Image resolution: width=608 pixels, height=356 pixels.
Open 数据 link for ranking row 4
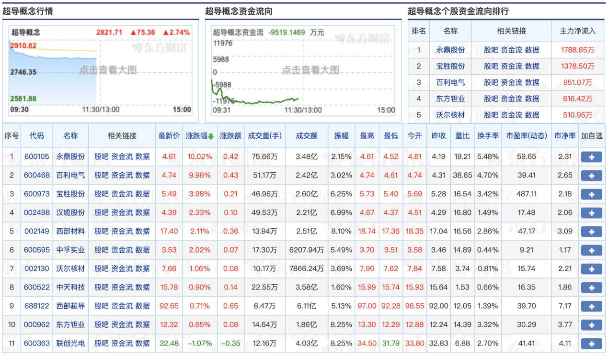pyautogui.click(x=532, y=99)
